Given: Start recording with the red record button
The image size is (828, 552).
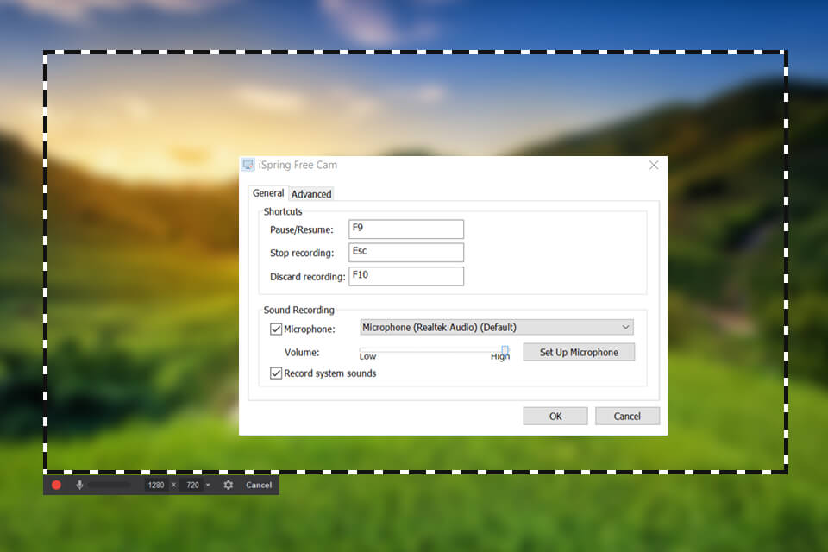Looking at the screenshot, I should click(x=57, y=485).
